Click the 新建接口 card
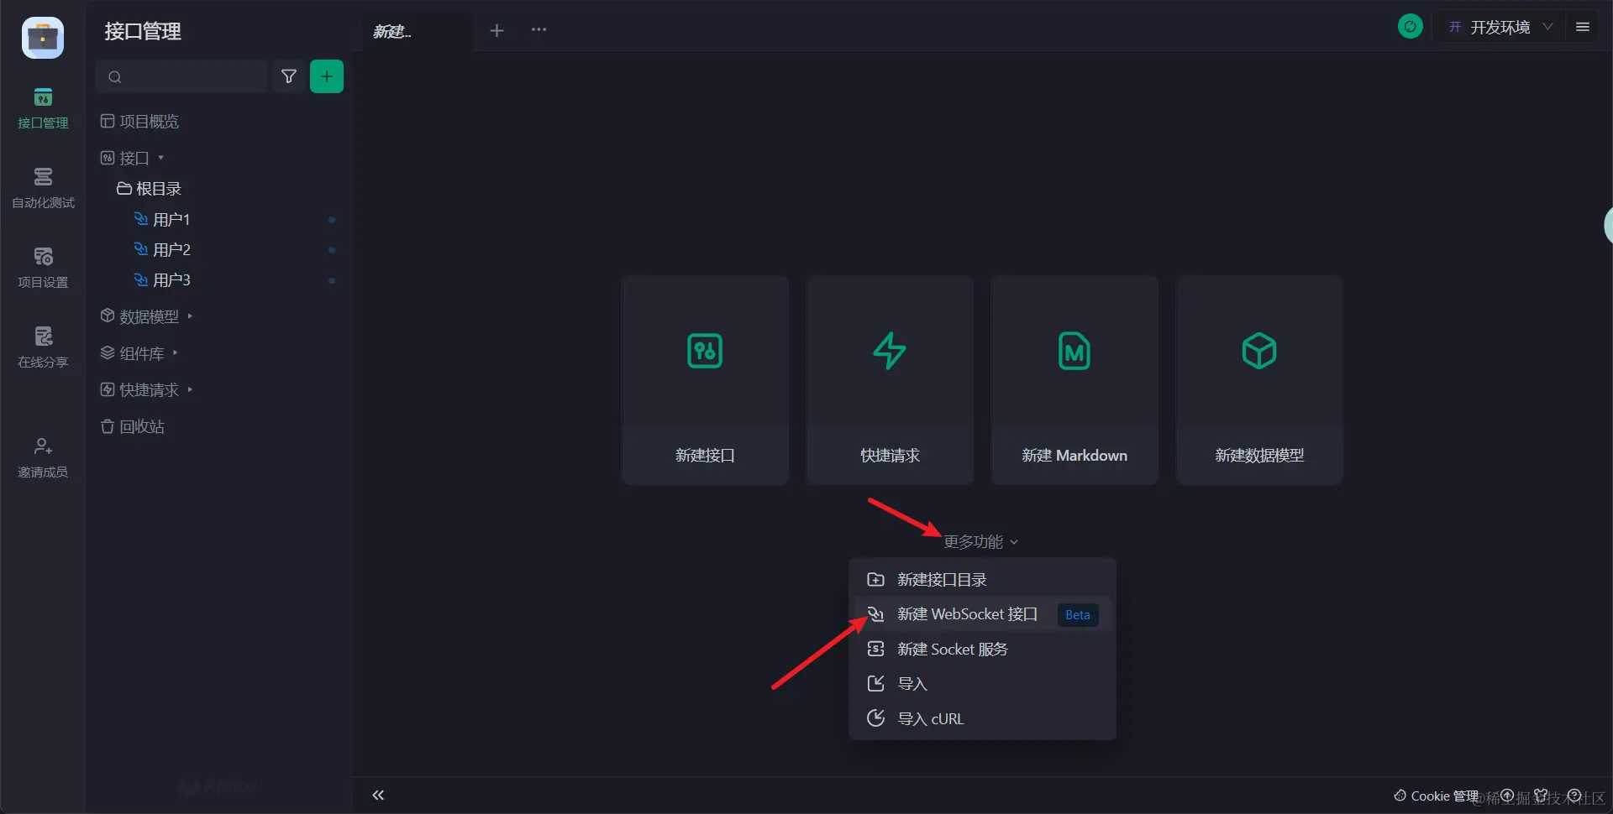 tap(705, 379)
